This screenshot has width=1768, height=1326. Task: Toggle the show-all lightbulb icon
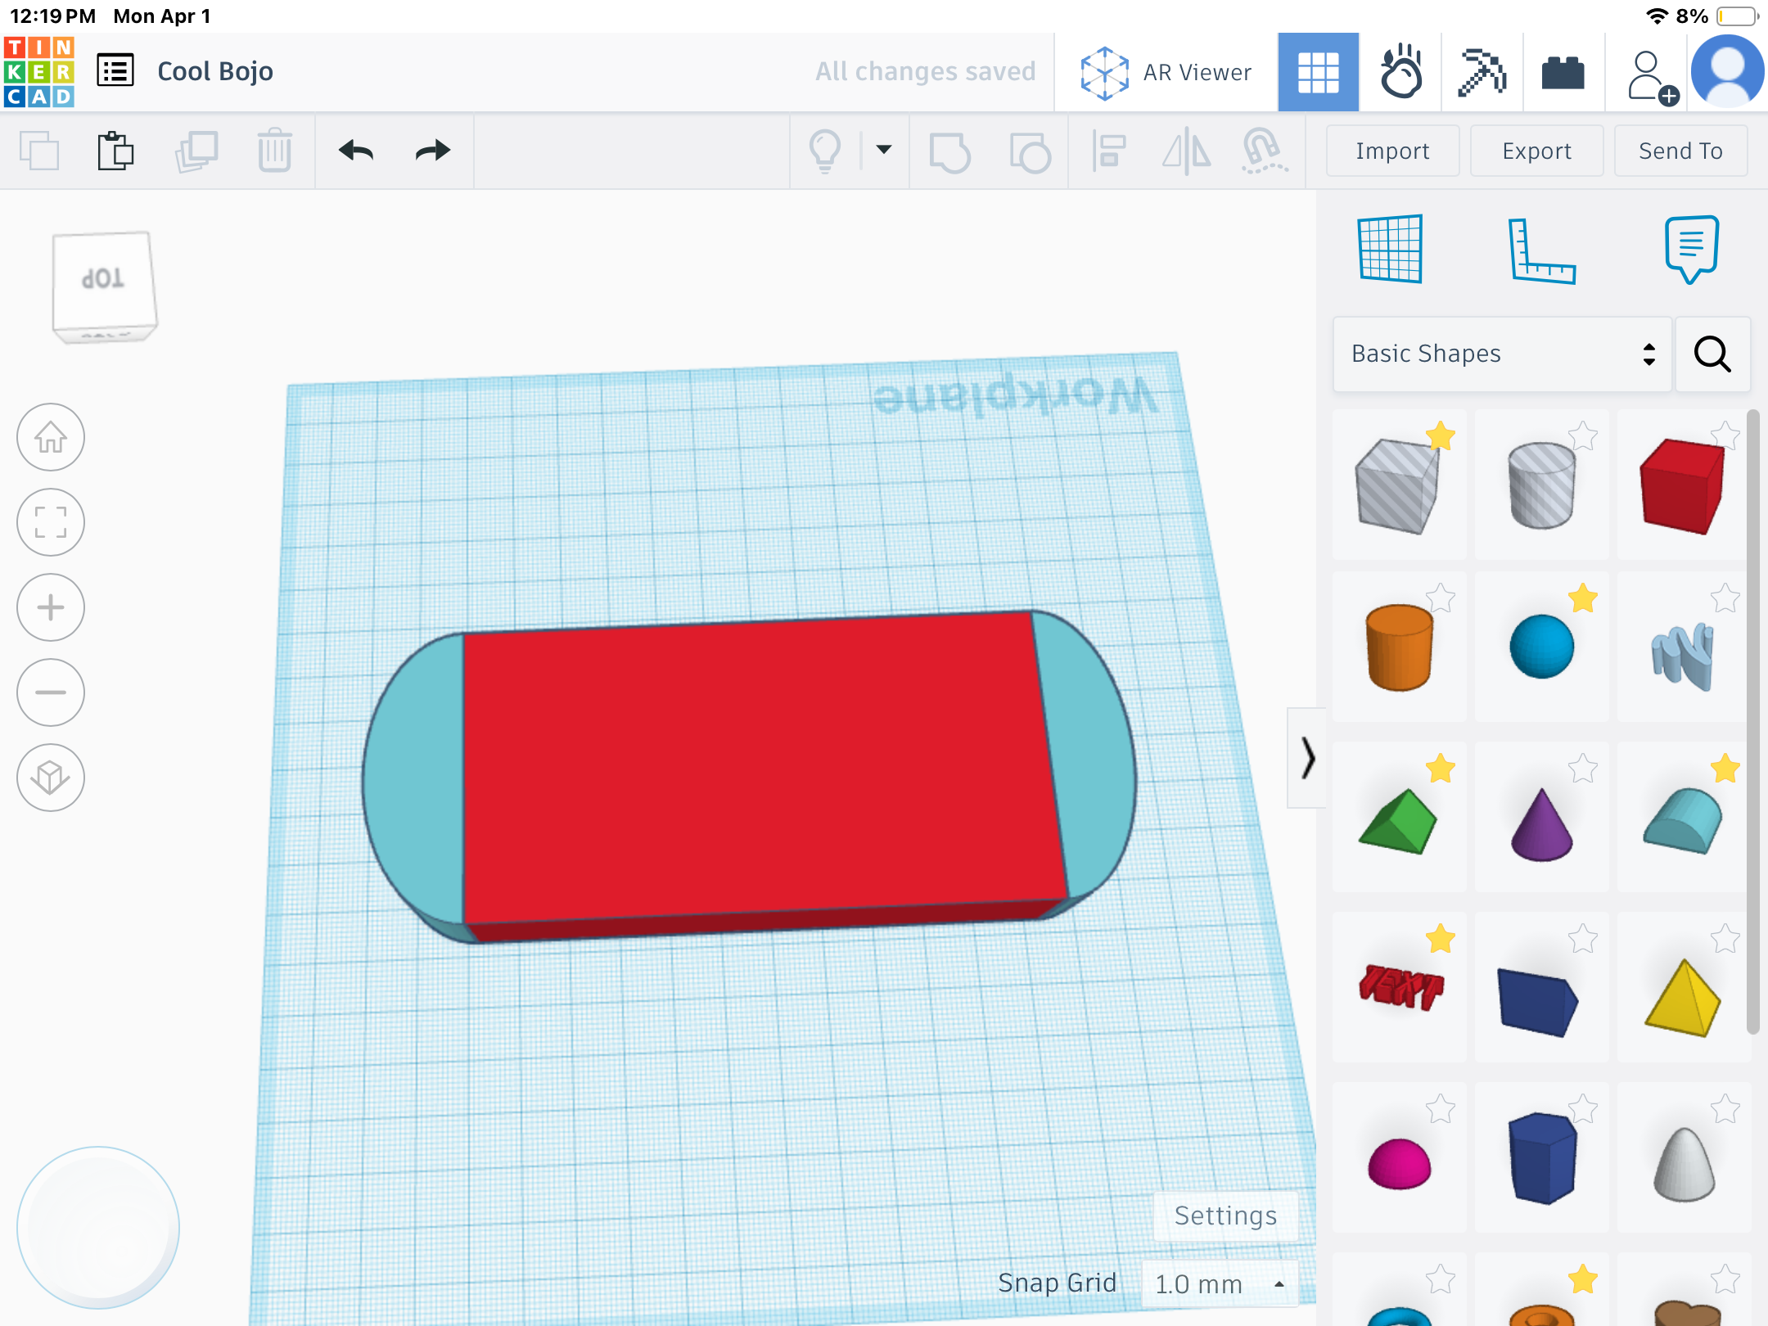click(x=825, y=151)
